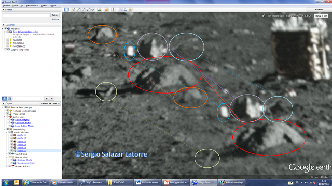Image resolution: width=332 pixels, height=186 pixels.
Task: Uncheck Apollo 11 layer checkbox
Action: click(x=12, y=135)
